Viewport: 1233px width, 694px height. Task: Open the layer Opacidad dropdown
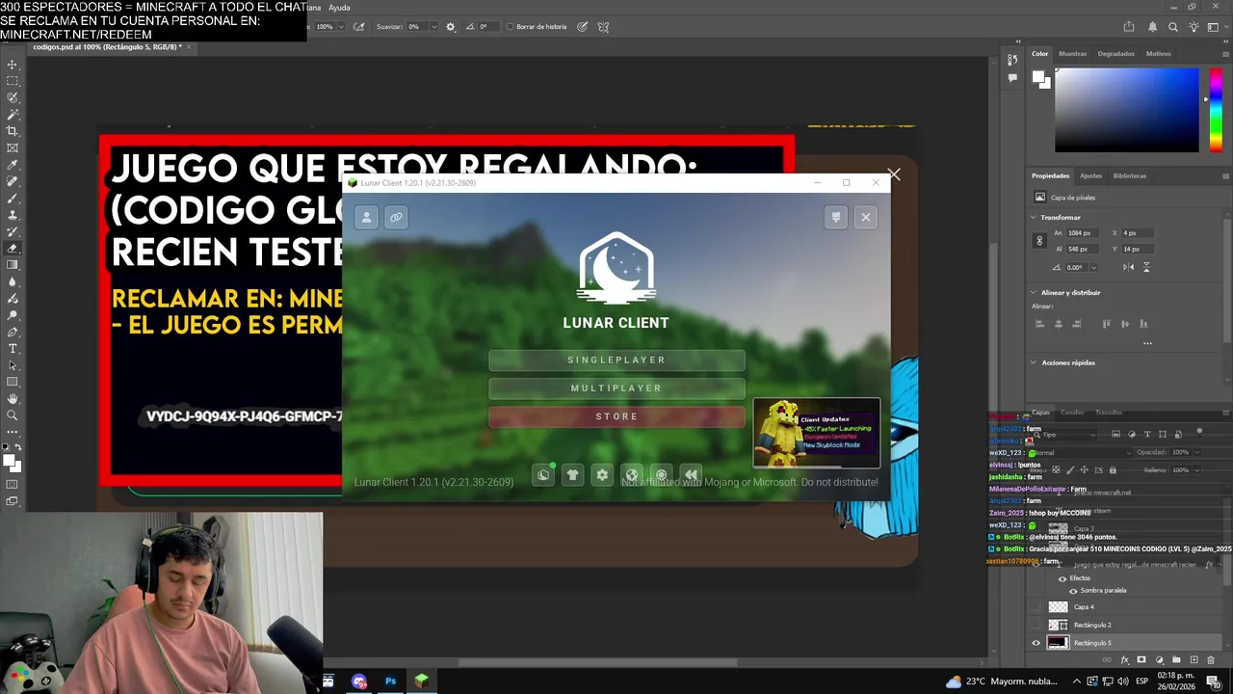click(x=1197, y=452)
